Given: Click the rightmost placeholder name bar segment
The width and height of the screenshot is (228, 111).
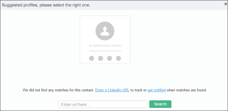Looking at the screenshot, I should [117, 46].
